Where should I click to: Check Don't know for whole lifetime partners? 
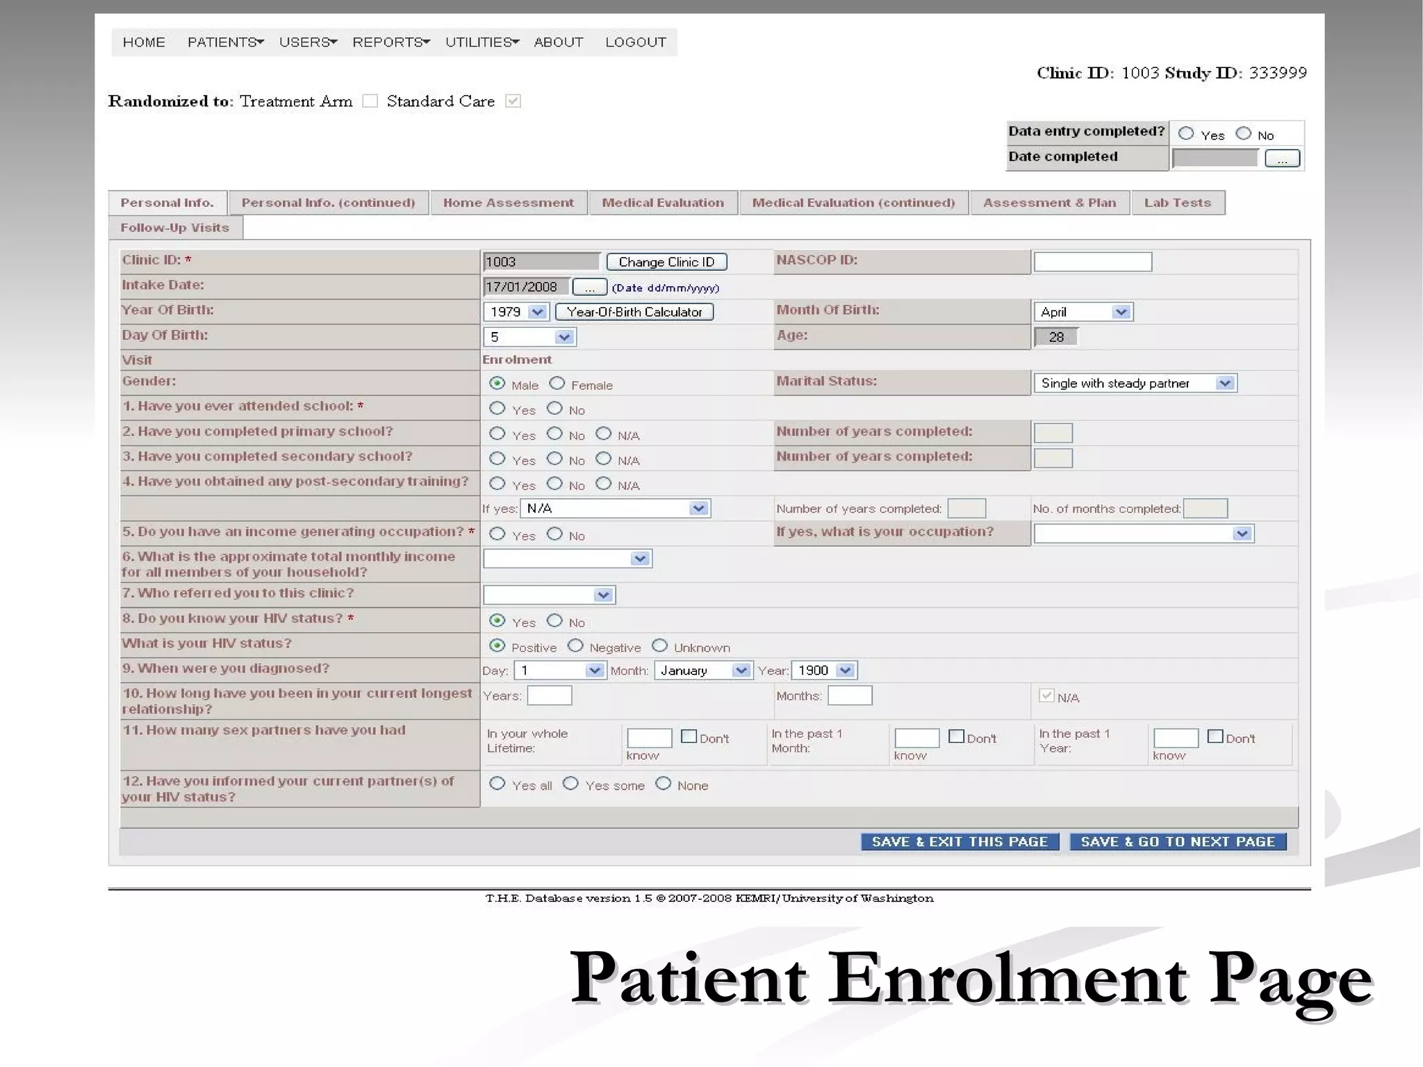689,736
